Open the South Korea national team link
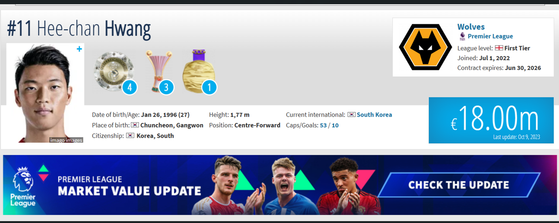559x223 pixels. pyautogui.click(x=374, y=115)
